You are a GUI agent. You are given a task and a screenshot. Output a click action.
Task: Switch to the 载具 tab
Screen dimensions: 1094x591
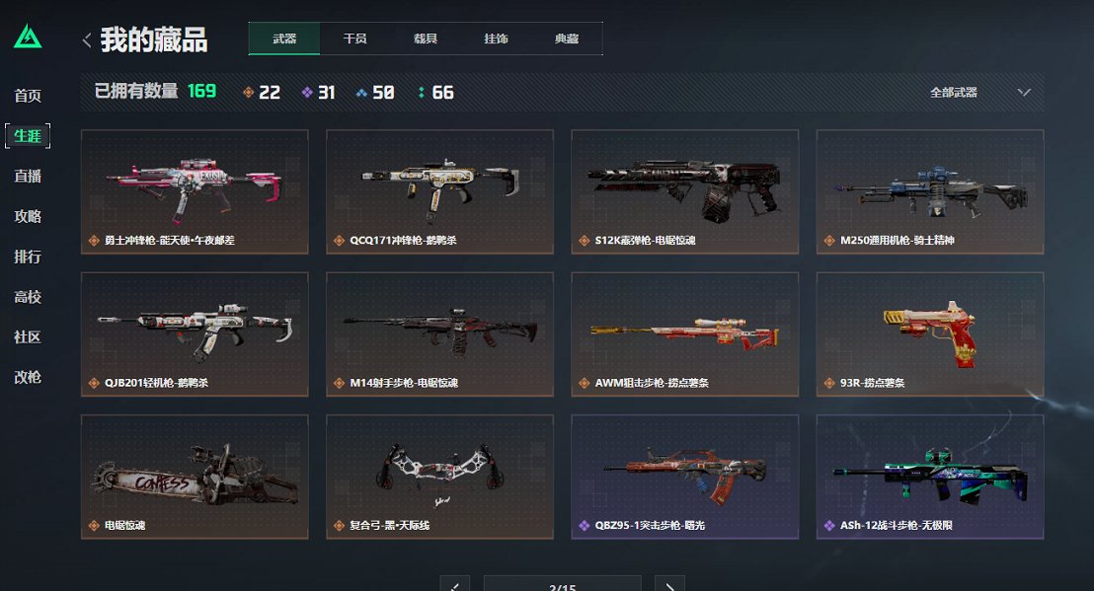(x=426, y=38)
